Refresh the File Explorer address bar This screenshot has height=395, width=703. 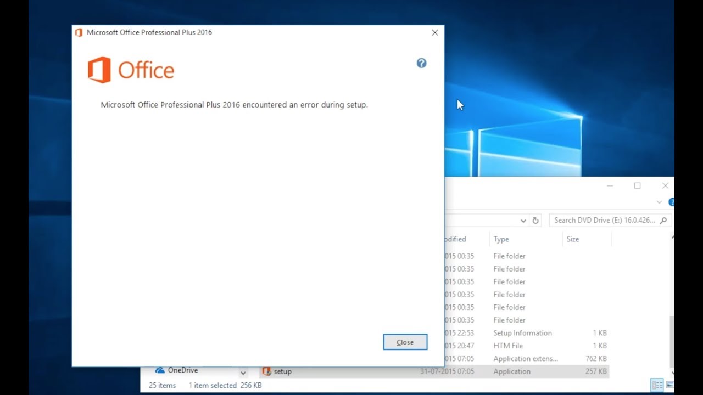click(536, 221)
